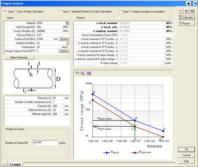This screenshot has width=198, height=167.
Task: Click the Cancel button
Action: 186,155
